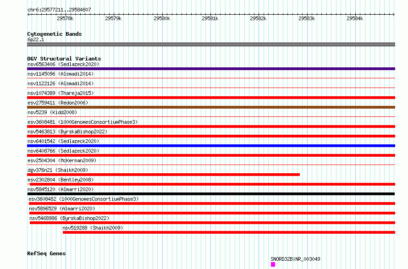Click the 29578k ruler tick label
Screen dimensions: 408x269
pyautogui.click(x=65, y=18)
